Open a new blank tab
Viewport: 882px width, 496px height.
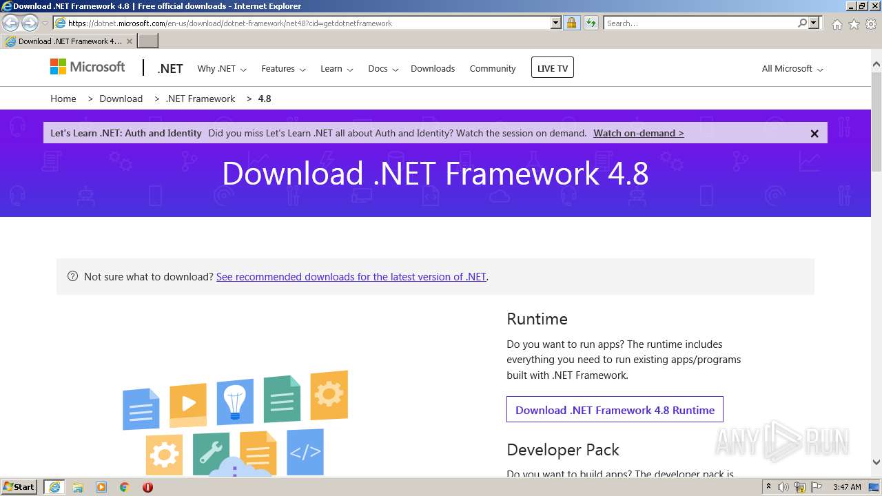pos(148,41)
